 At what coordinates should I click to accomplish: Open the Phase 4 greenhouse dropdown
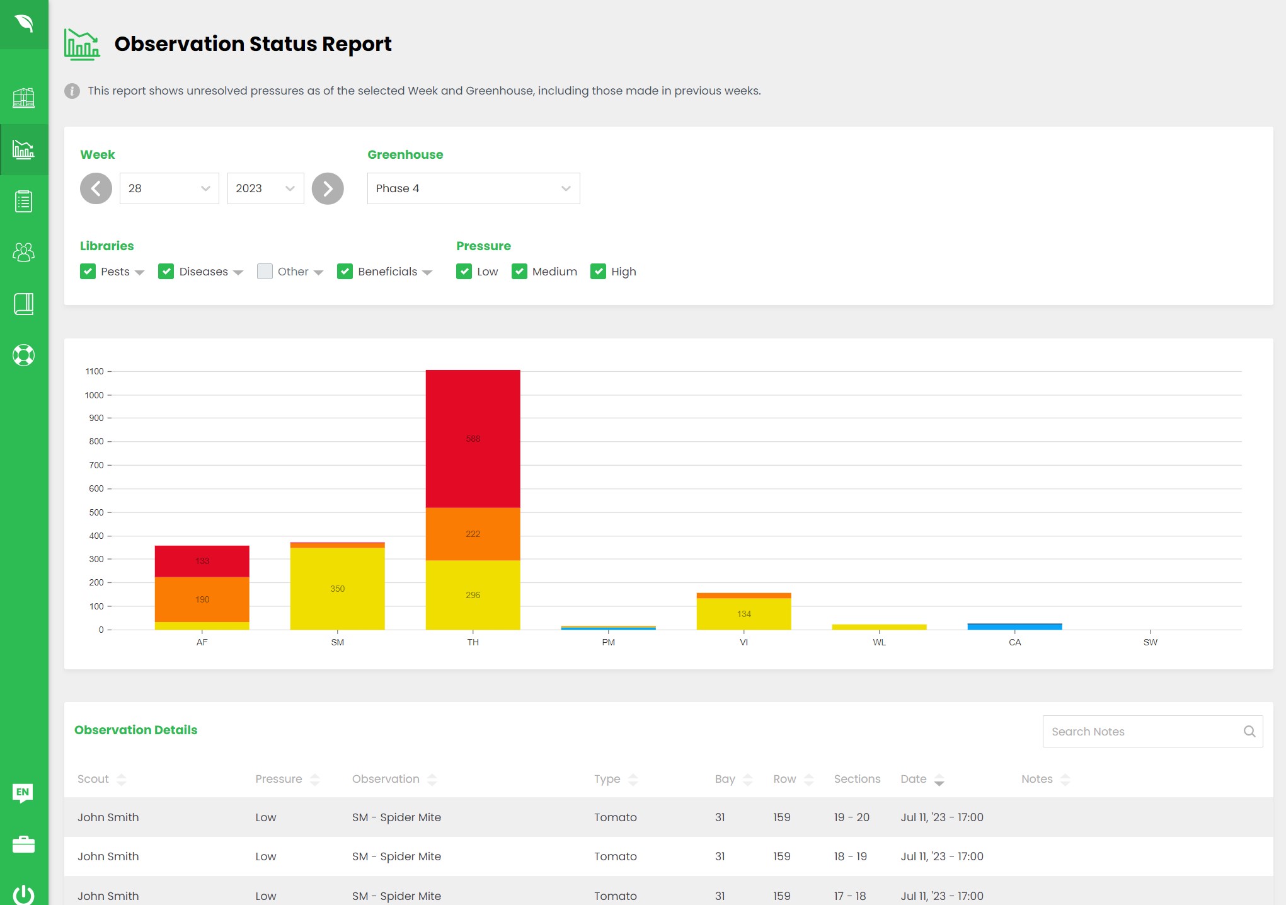coord(473,188)
